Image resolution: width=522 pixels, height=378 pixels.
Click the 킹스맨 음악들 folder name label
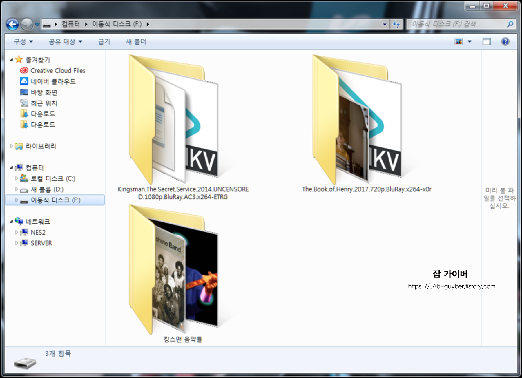pos(183,339)
